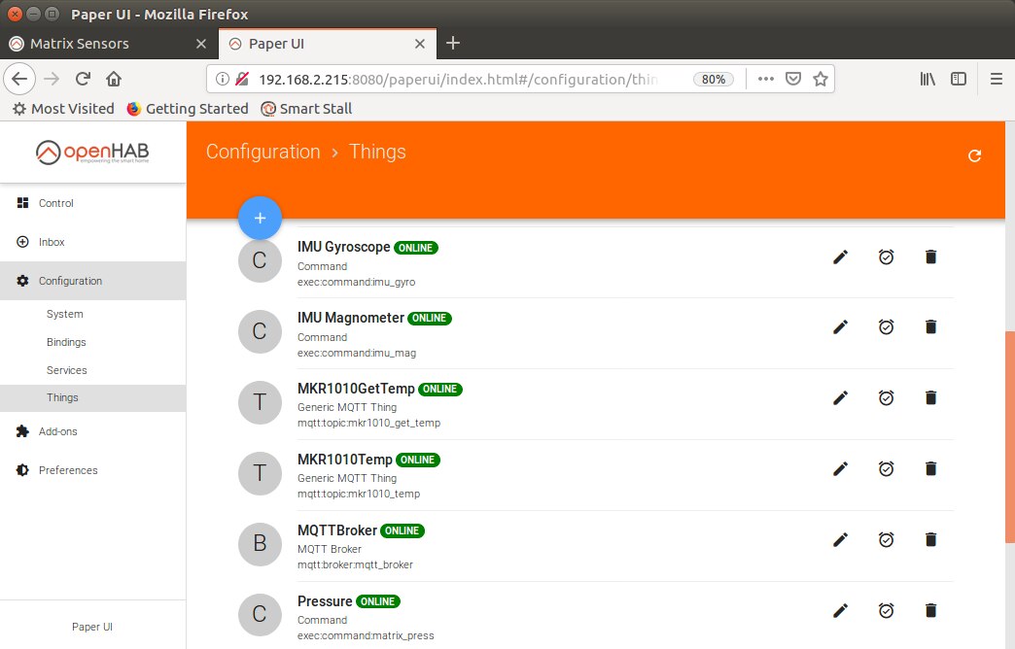The height and width of the screenshot is (649, 1015).
Task: Delete the IMU Magnometer thing
Action: (930, 326)
